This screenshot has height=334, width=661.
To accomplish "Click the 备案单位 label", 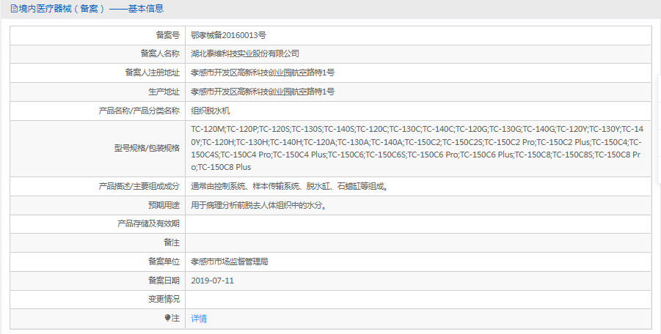I will (164, 261).
